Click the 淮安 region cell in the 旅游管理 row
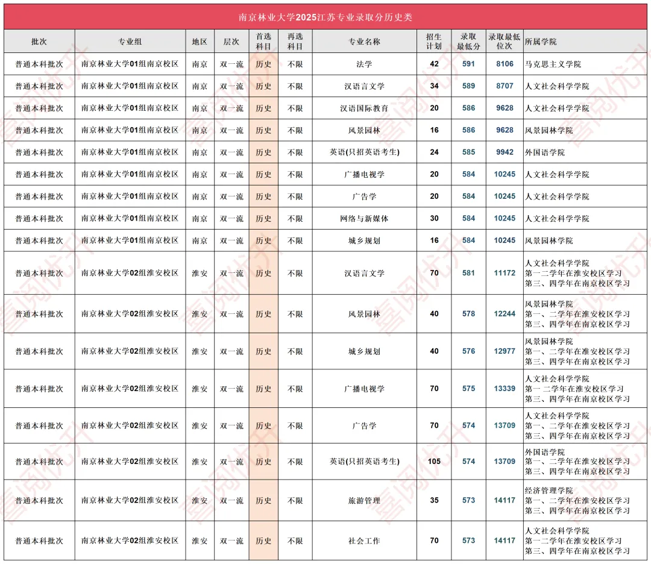 point(200,501)
